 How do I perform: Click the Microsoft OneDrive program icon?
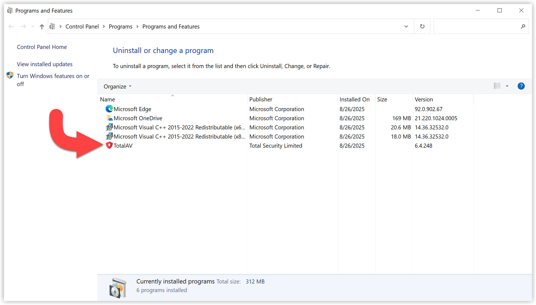(x=109, y=118)
